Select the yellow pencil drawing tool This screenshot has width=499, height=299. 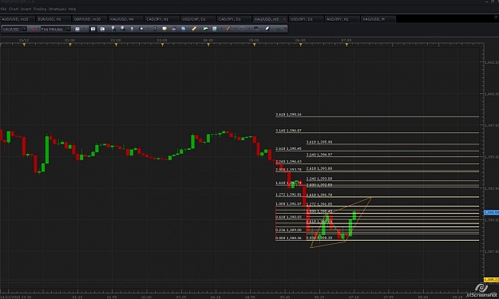coord(194,29)
